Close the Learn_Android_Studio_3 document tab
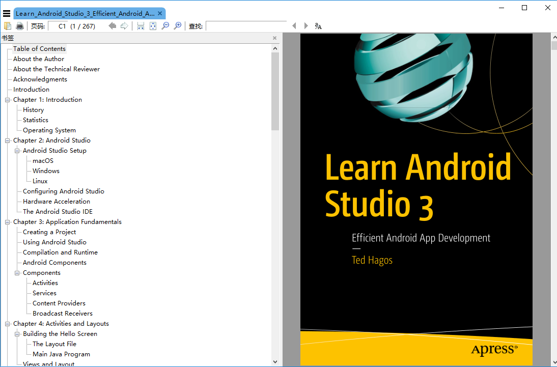This screenshot has width=557, height=367. 160,14
